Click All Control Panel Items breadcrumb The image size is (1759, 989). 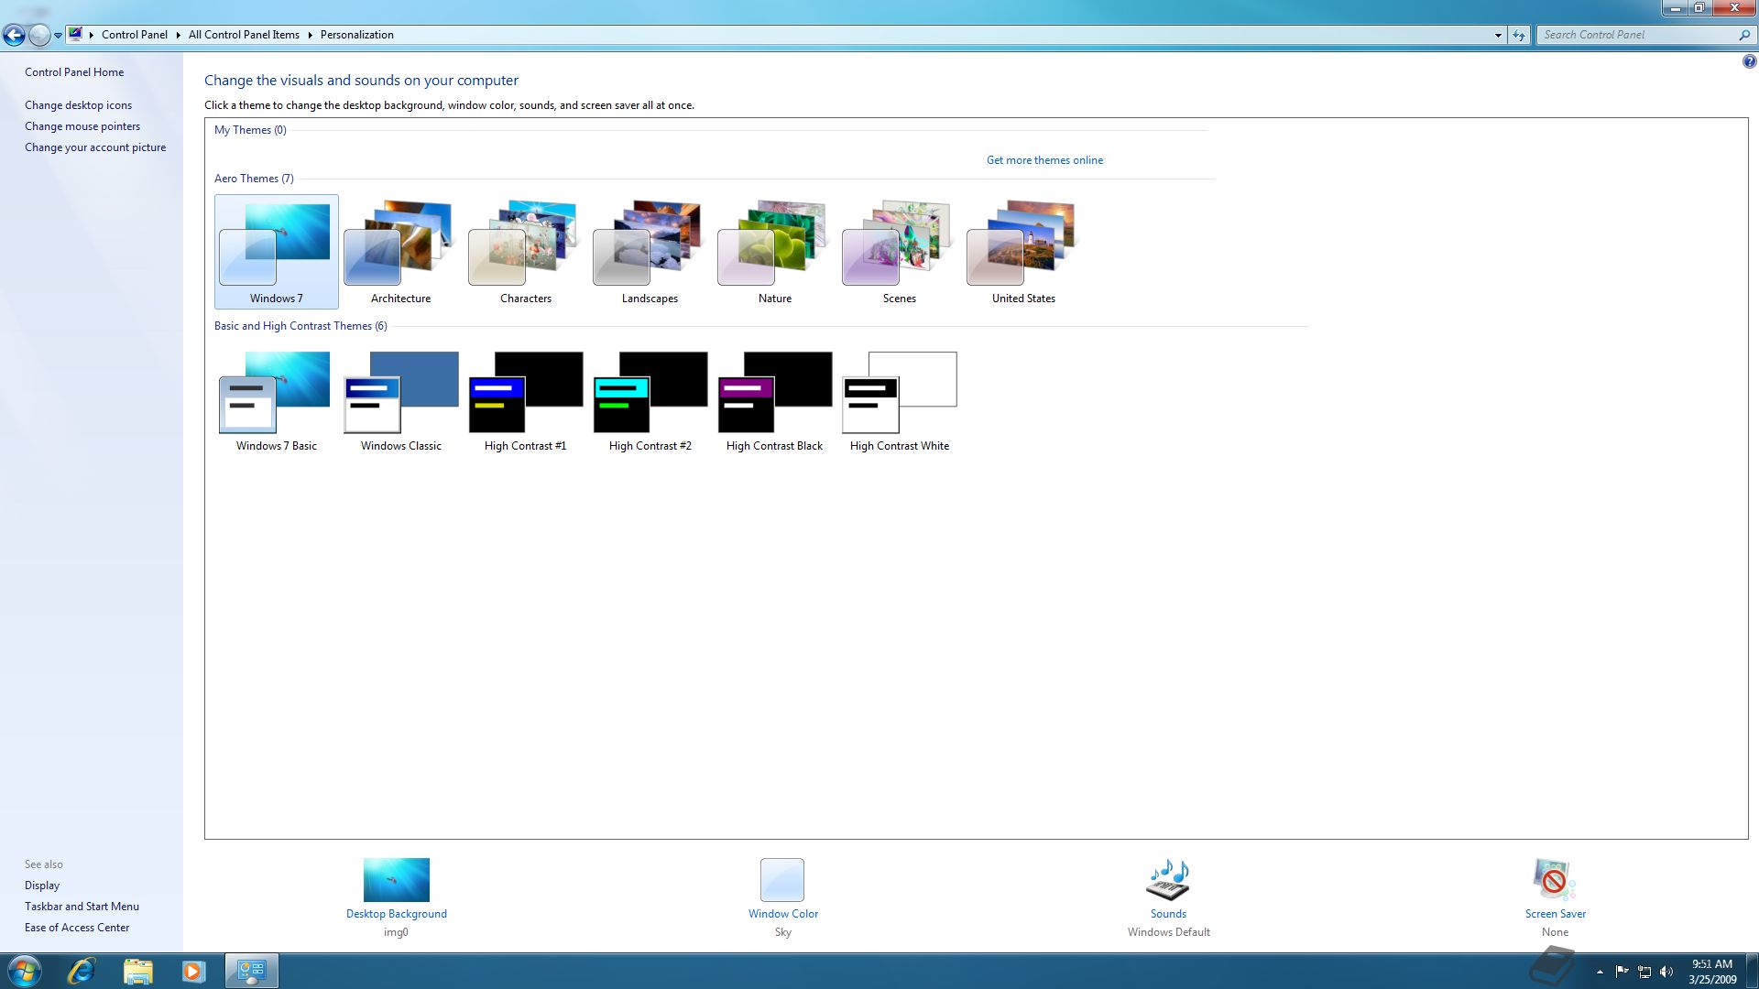tap(244, 35)
